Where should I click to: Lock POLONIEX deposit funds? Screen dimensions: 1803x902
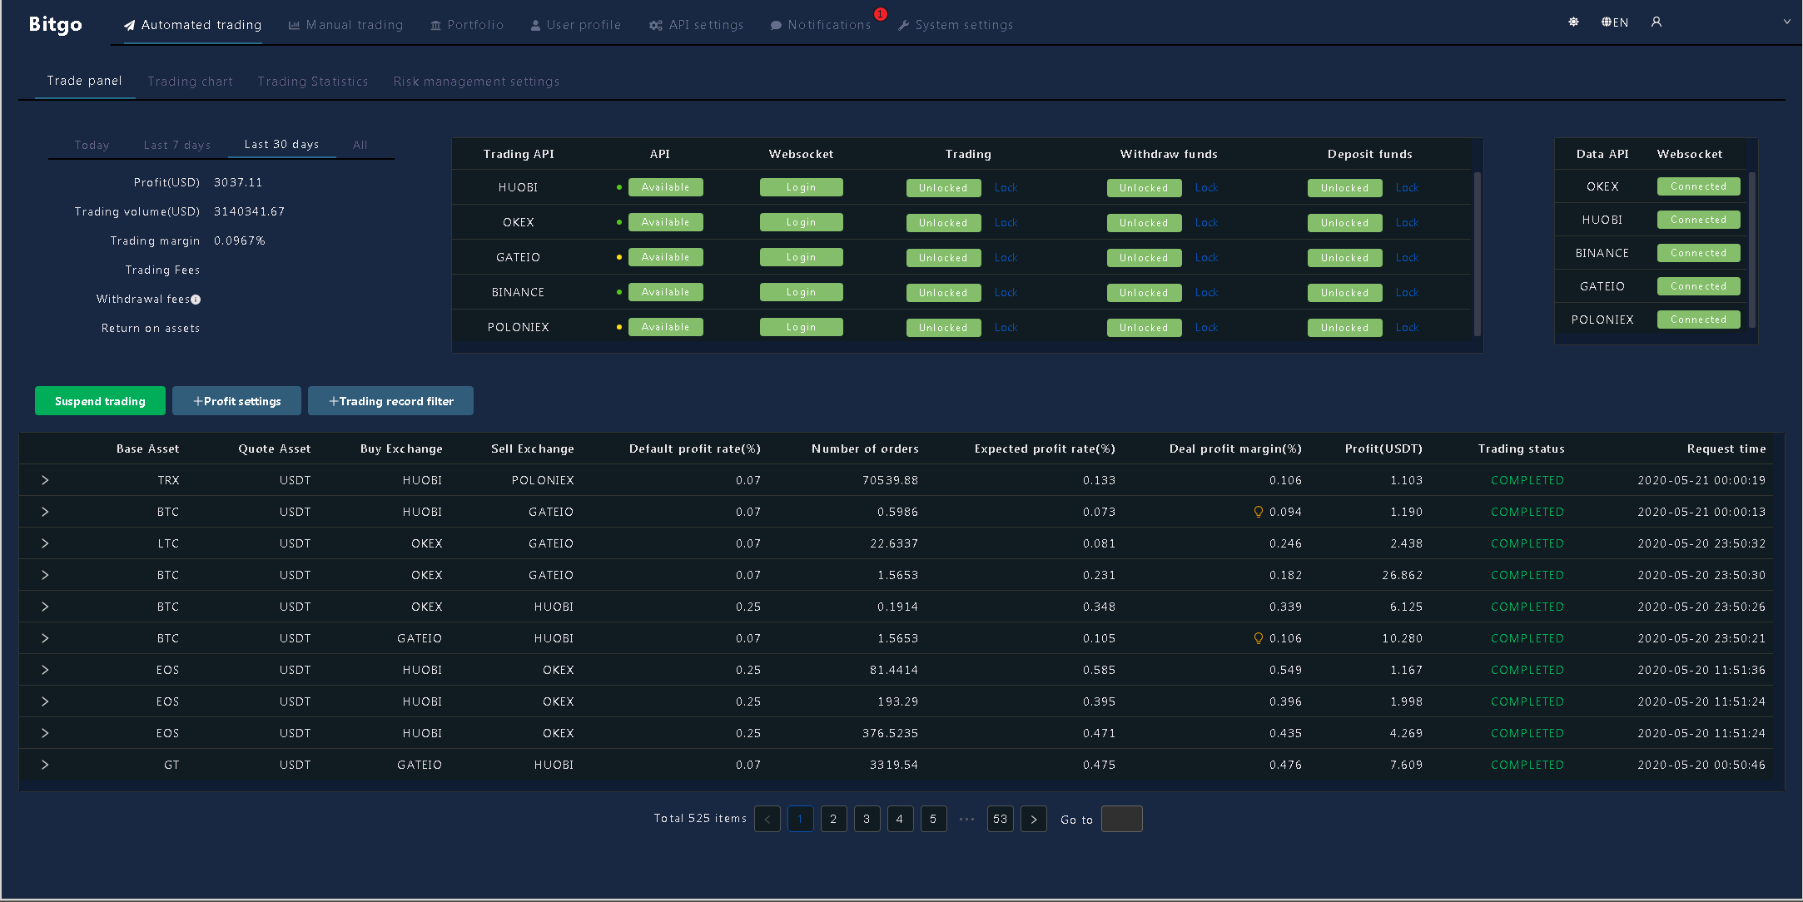[x=1407, y=328]
